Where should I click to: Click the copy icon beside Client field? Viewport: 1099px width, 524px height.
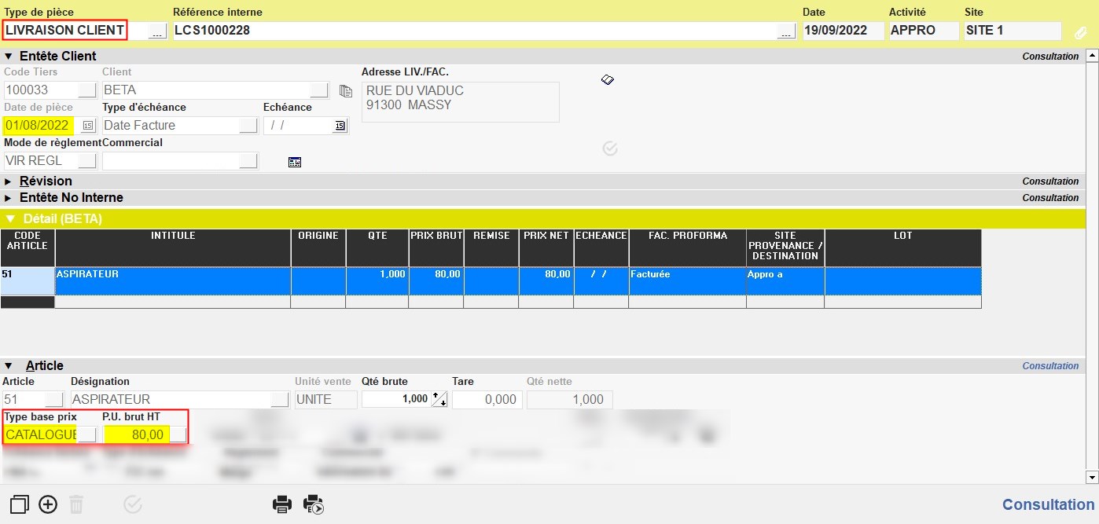click(345, 91)
